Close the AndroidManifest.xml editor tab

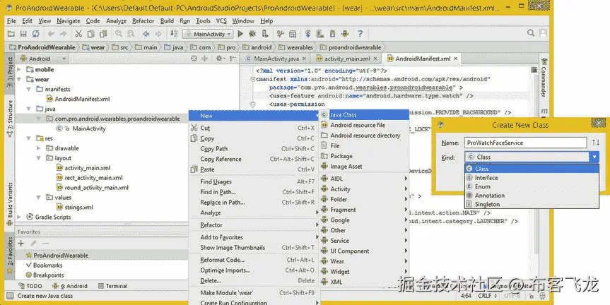point(455,59)
